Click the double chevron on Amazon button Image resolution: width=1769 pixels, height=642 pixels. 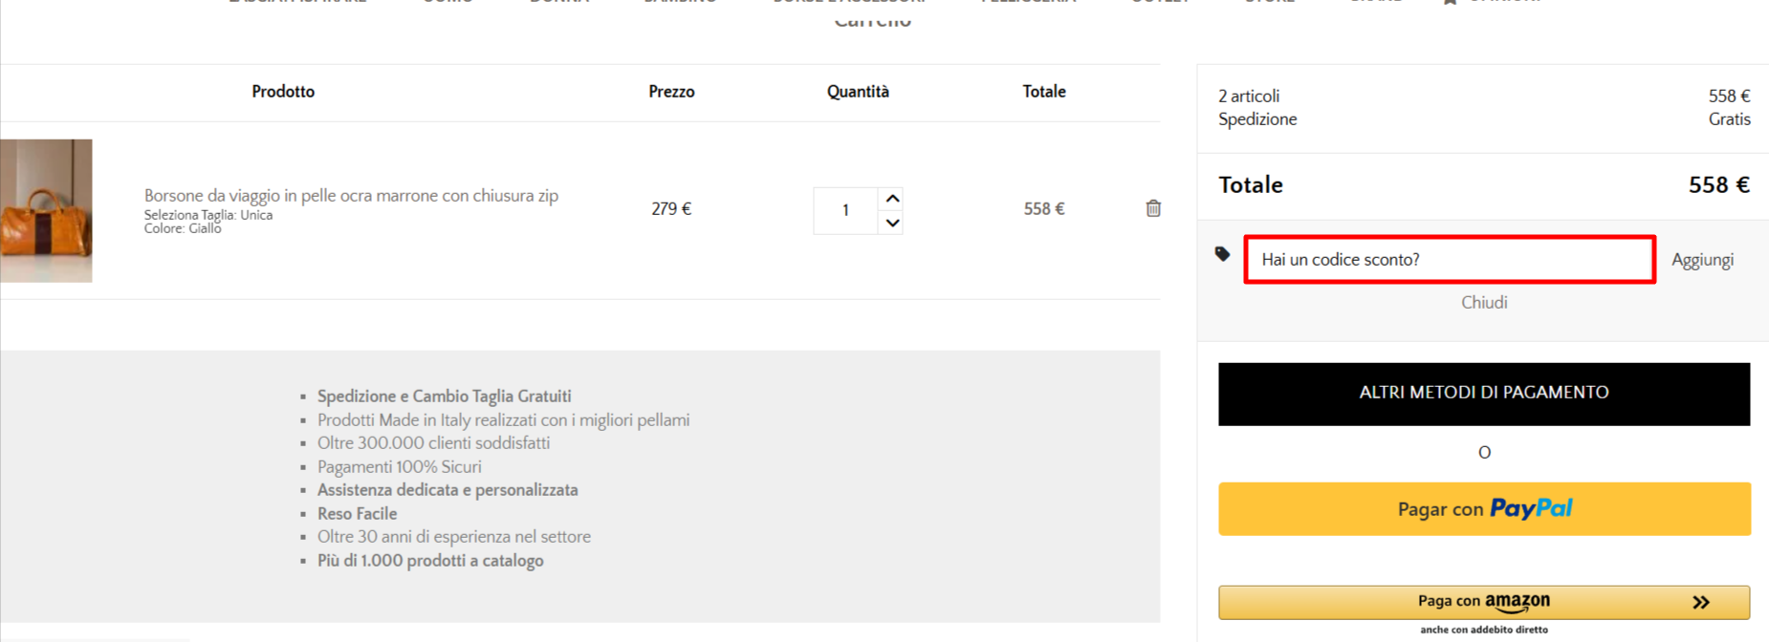click(1700, 602)
